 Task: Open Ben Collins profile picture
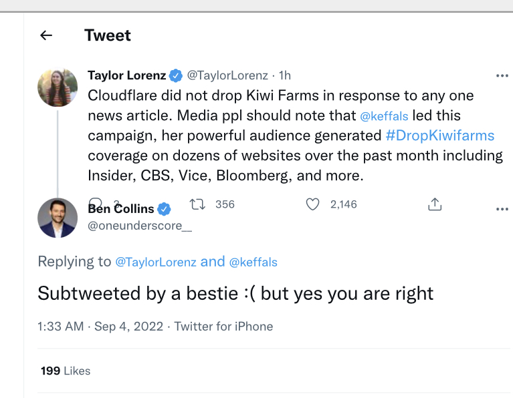[58, 218]
